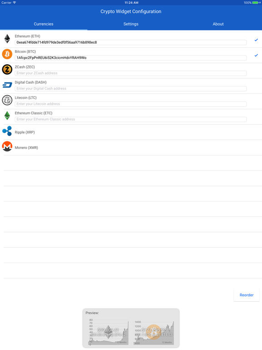Click the Reorder button
Screen dimensions: 262x350
(x=247, y=295)
